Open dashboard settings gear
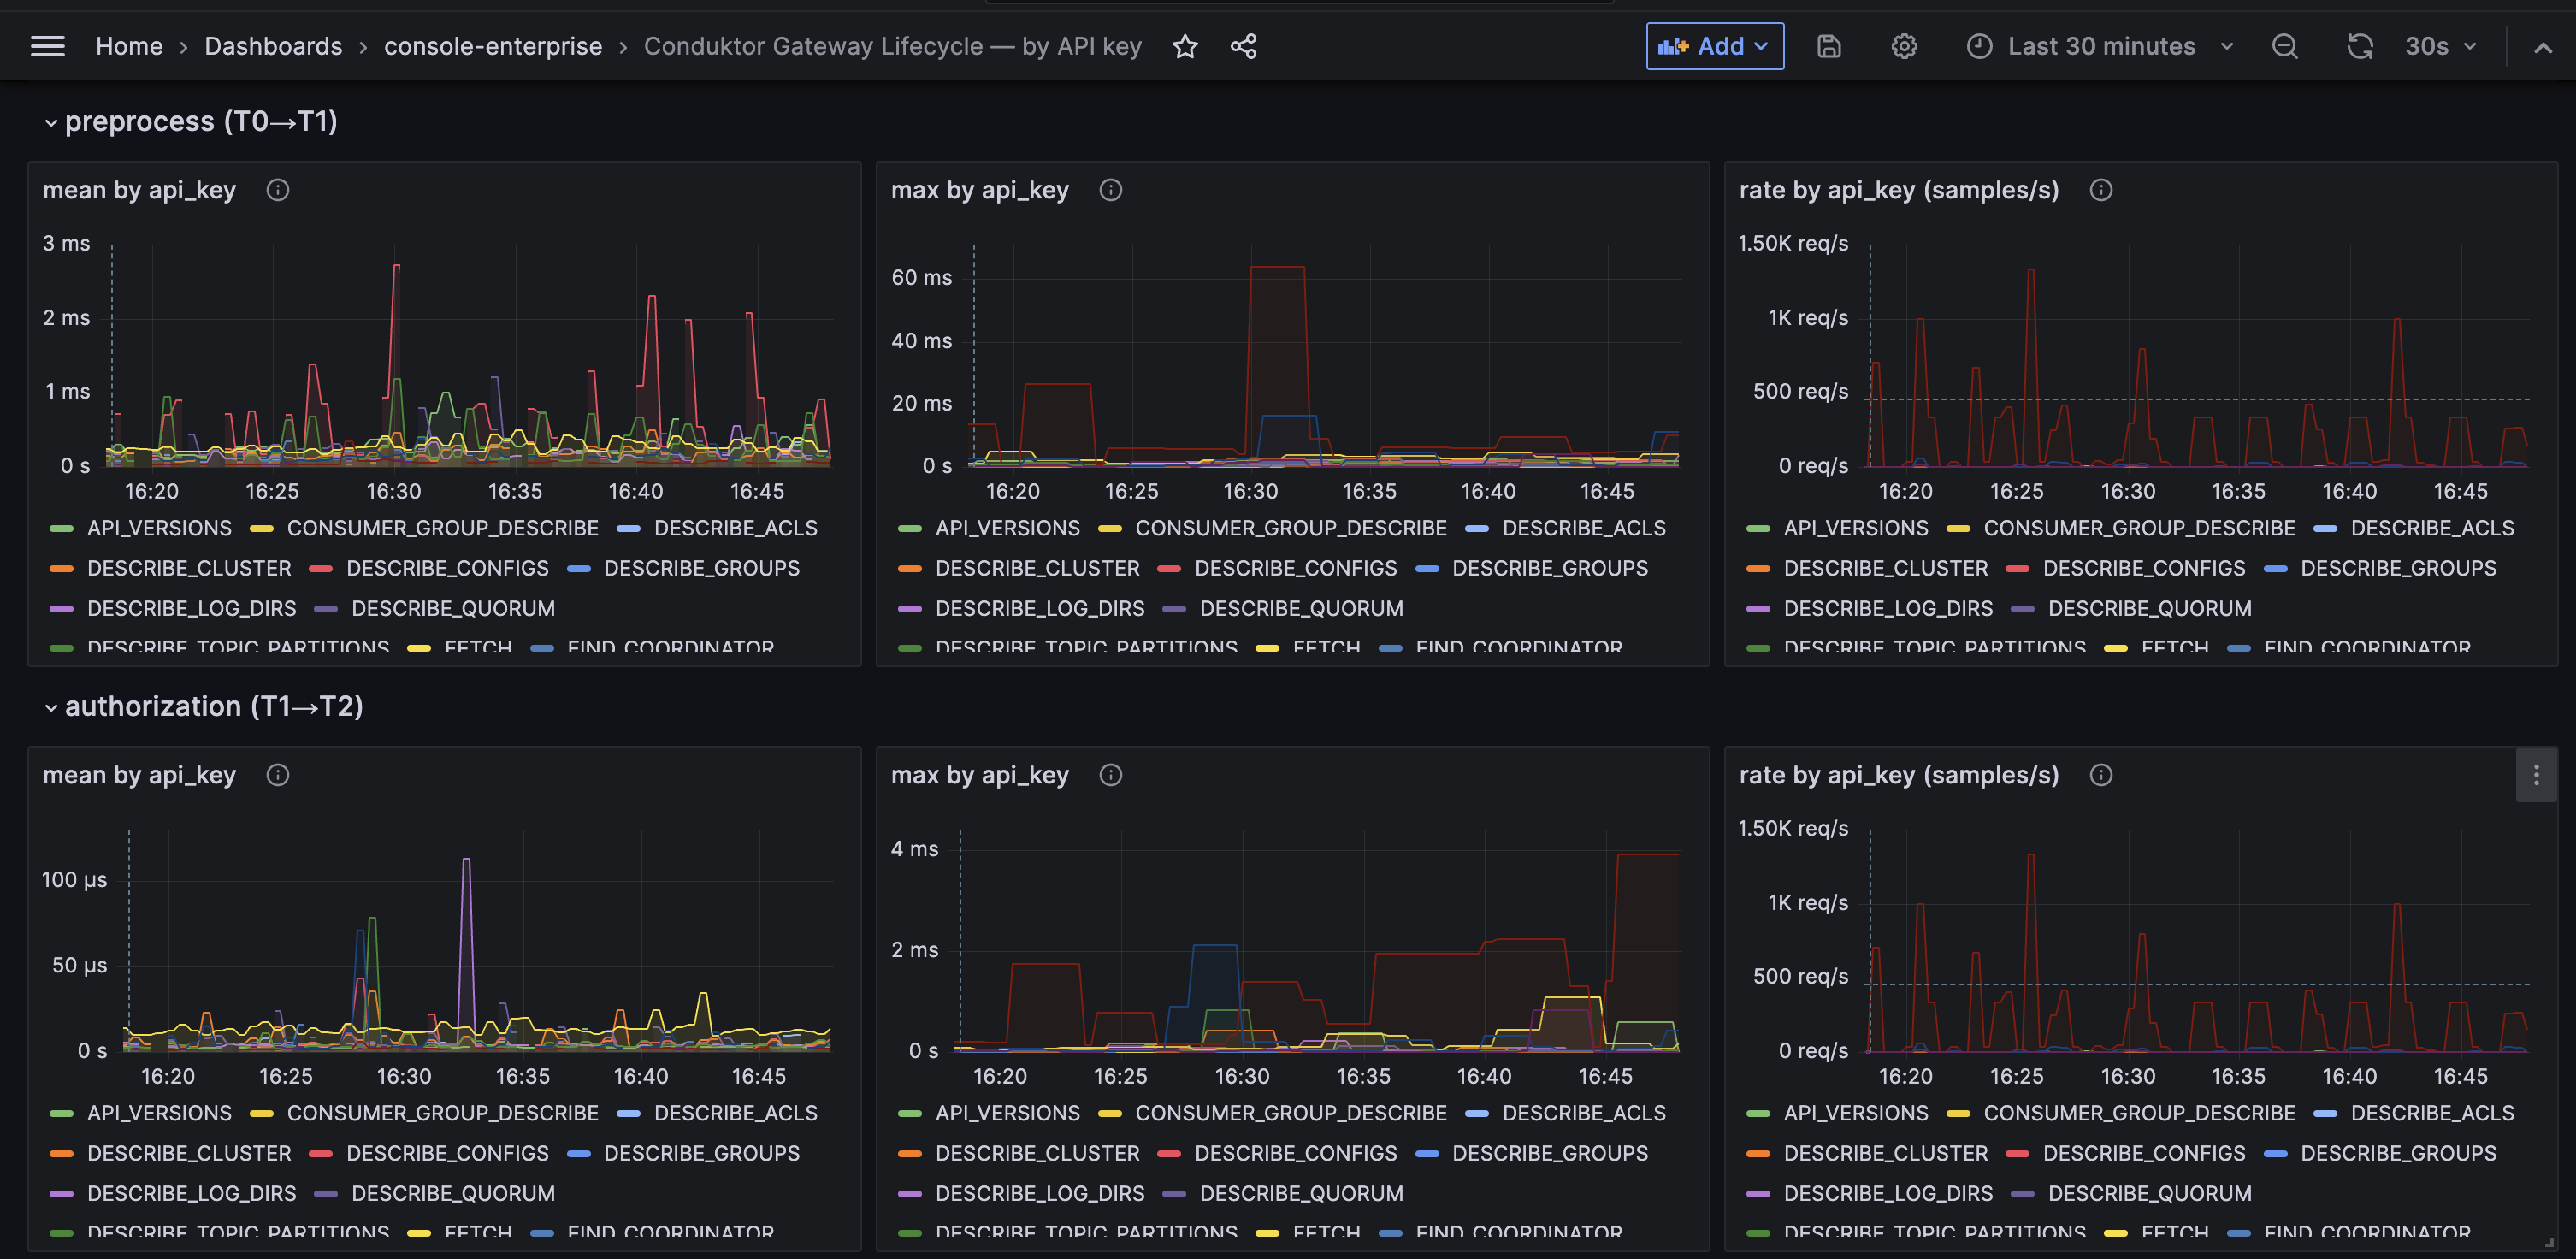Image resolution: width=2576 pixels, height=1259 pixels. pyautogui.click(x=1904, y=46)
